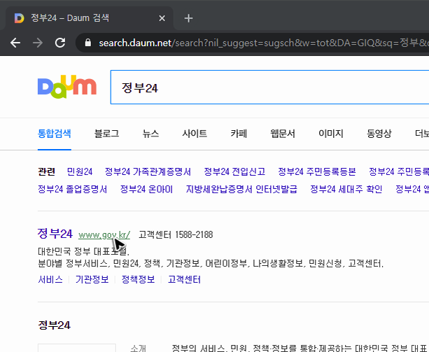Screen dimensions: 429x352
Task: Go to the 사이트 tab
Action: coord(195,134)
